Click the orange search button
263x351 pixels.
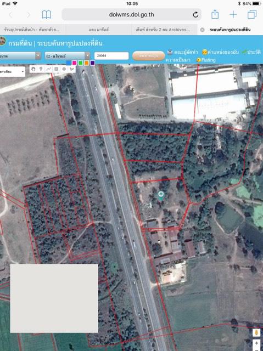(149, 56)
